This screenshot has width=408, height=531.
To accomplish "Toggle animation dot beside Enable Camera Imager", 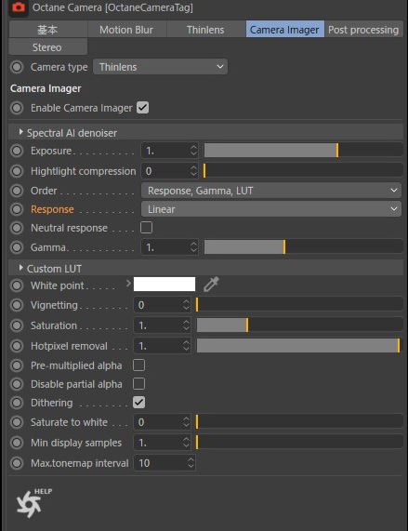I will pyautogui.click(x=17, y=108).
